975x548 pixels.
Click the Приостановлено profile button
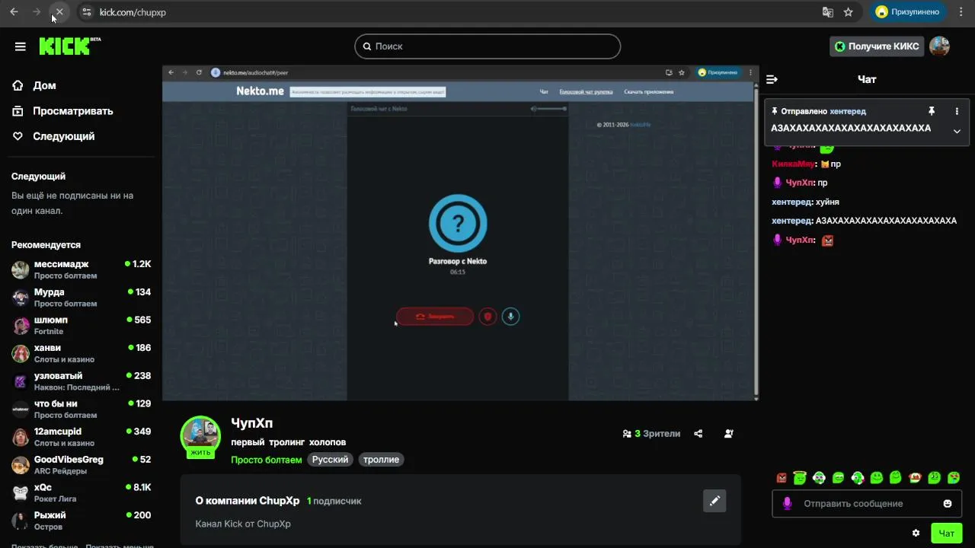coord(909,12)
